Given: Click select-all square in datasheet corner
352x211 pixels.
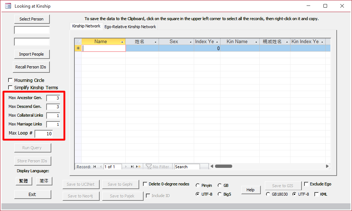Looking at the screenshot, I should [78, 42].
